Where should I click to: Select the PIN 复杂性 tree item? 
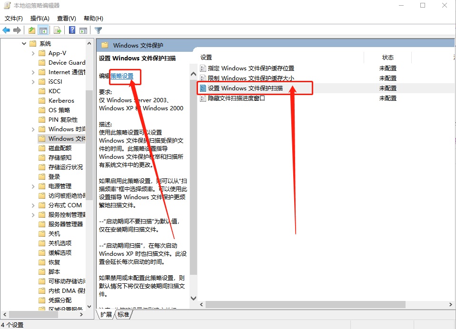(63, 120)
